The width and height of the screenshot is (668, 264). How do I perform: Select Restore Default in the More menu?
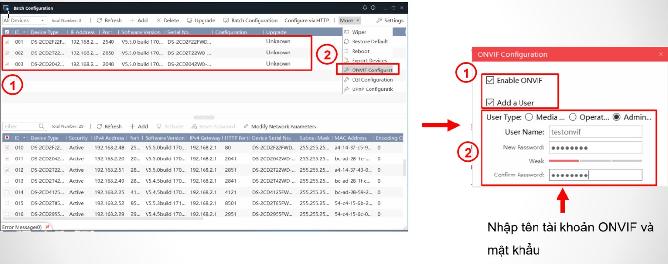pyautogui.click(x=370, y=42)
